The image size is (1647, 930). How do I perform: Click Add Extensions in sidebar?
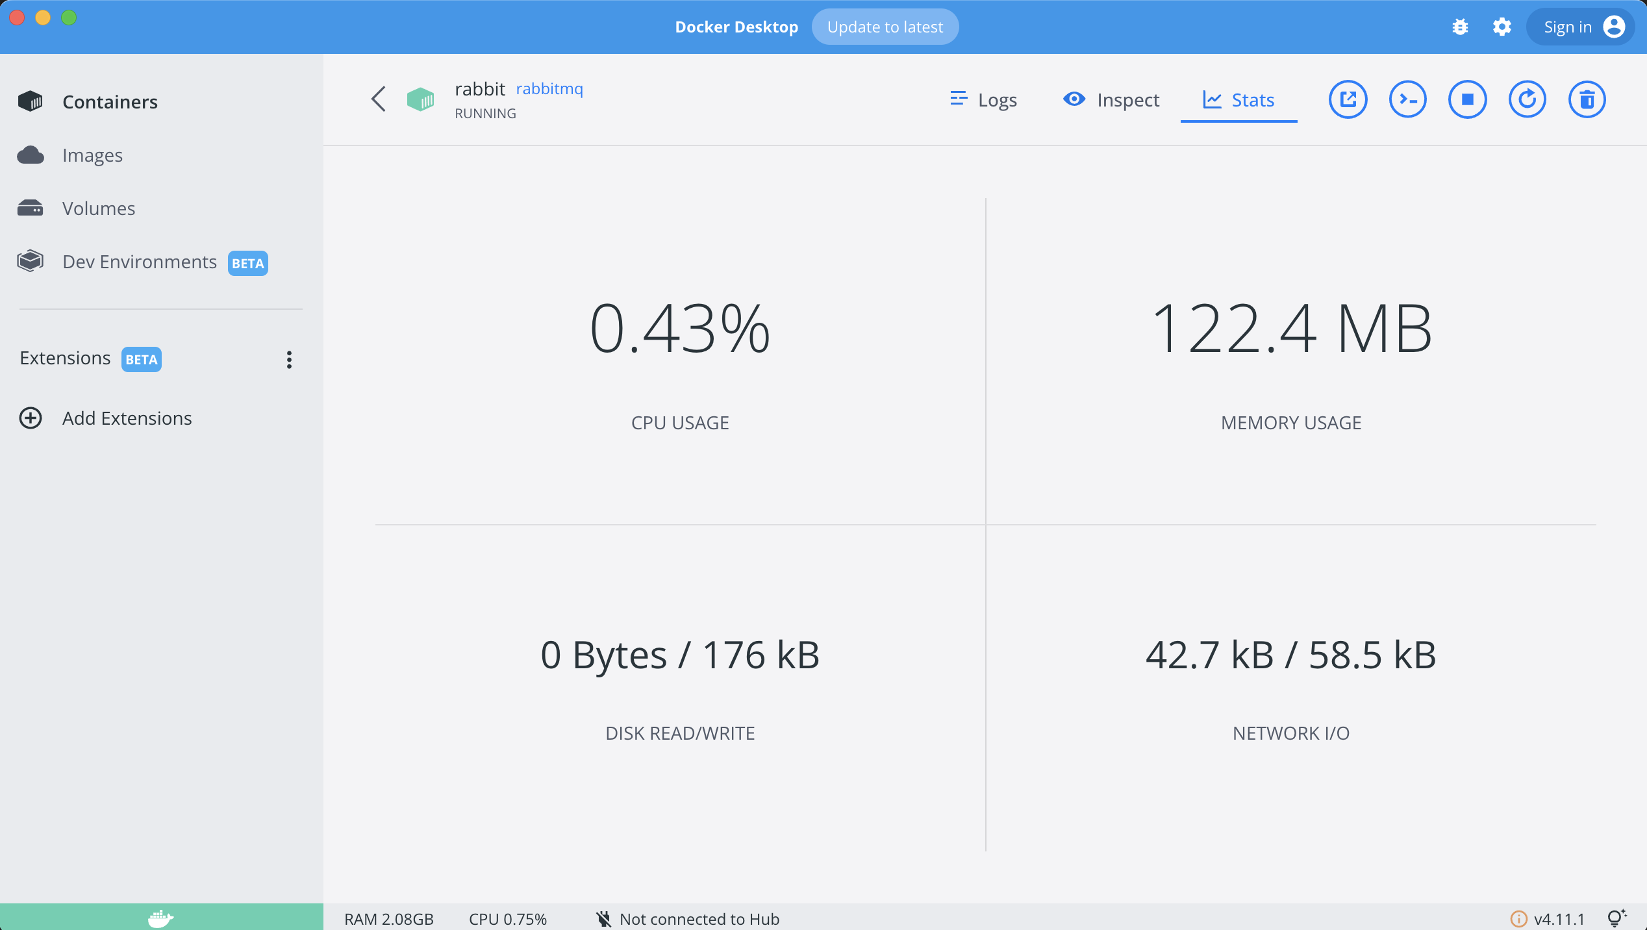127,418
